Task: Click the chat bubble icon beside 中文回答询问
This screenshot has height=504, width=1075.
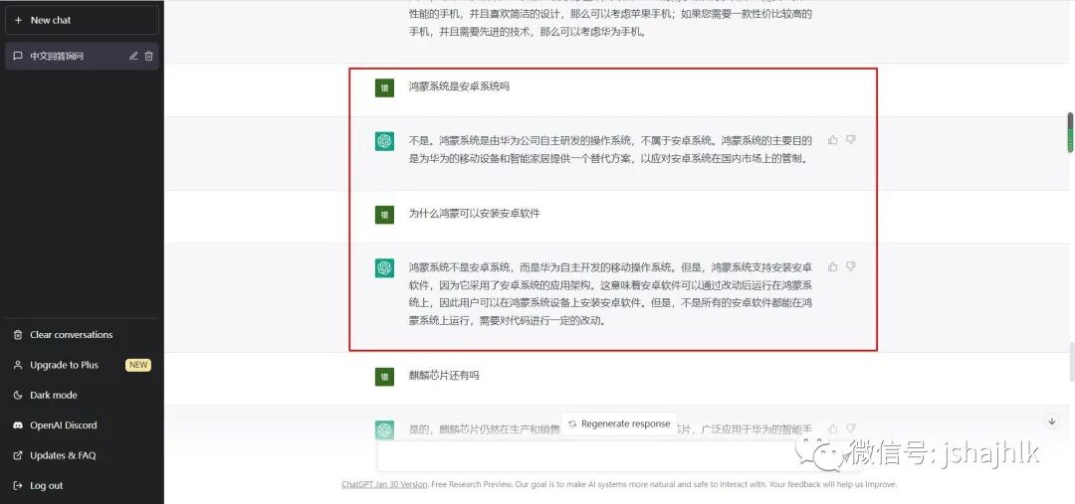Action: [x=18, y=56]
